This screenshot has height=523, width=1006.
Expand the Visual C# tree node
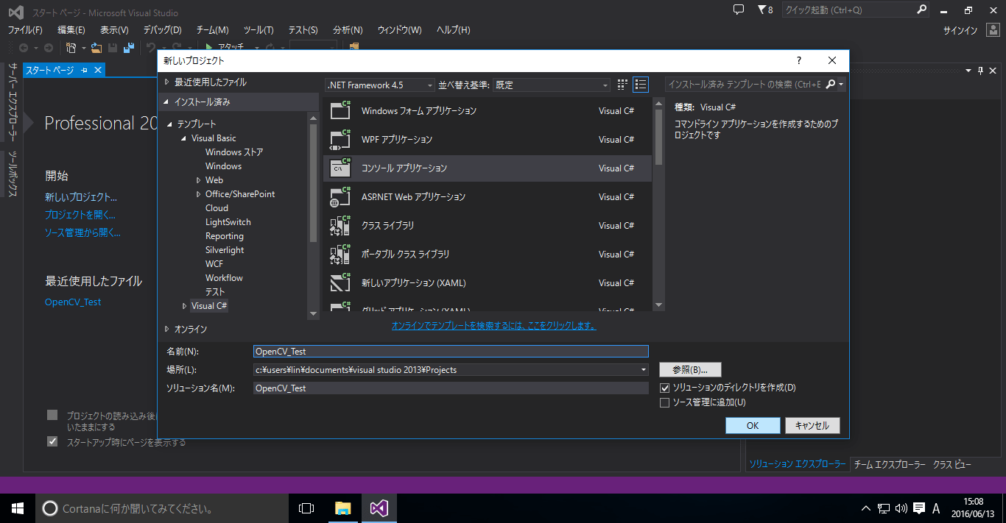(185, 306)
